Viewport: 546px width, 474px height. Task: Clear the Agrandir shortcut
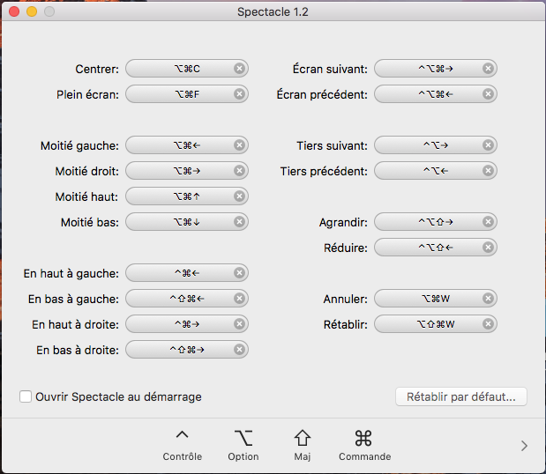tap(488, 222)
